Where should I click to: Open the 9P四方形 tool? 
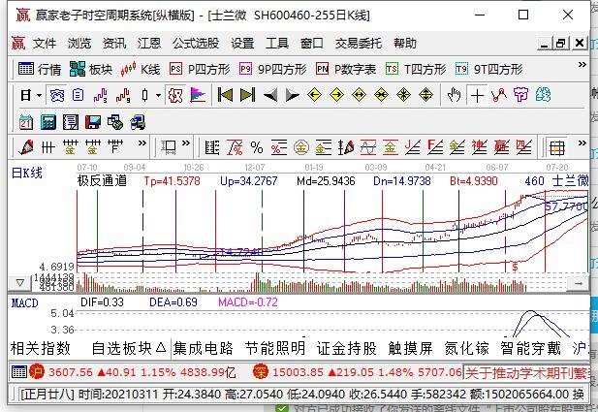272,70
